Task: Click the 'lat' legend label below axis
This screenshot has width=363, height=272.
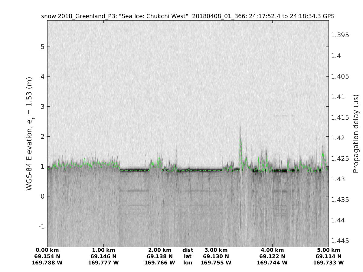Action: coord(188,256)
